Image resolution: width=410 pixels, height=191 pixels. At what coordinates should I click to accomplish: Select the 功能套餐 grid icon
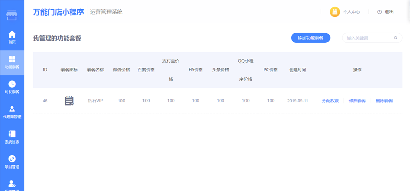pos(12,59)
